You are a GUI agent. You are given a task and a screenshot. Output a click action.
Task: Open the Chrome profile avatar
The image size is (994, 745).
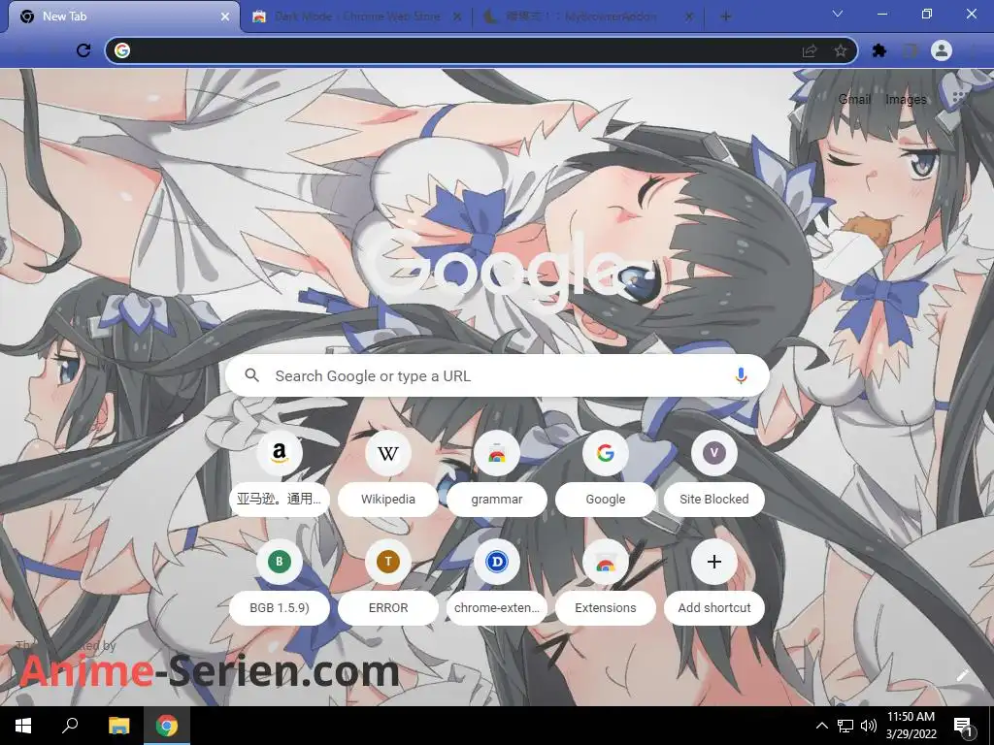[x=942, y=50]
